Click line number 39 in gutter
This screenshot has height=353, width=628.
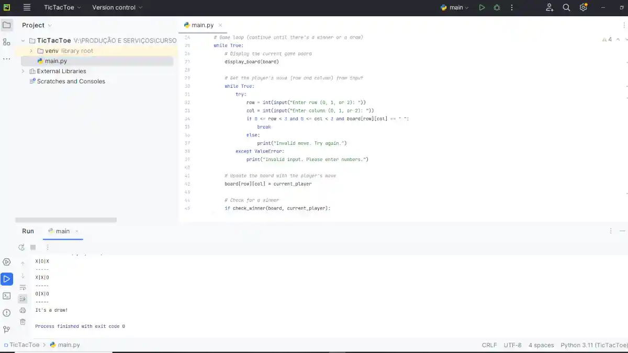187,159
